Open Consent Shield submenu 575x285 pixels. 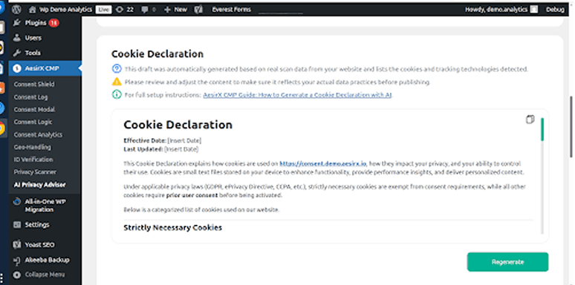click(34, 85)
